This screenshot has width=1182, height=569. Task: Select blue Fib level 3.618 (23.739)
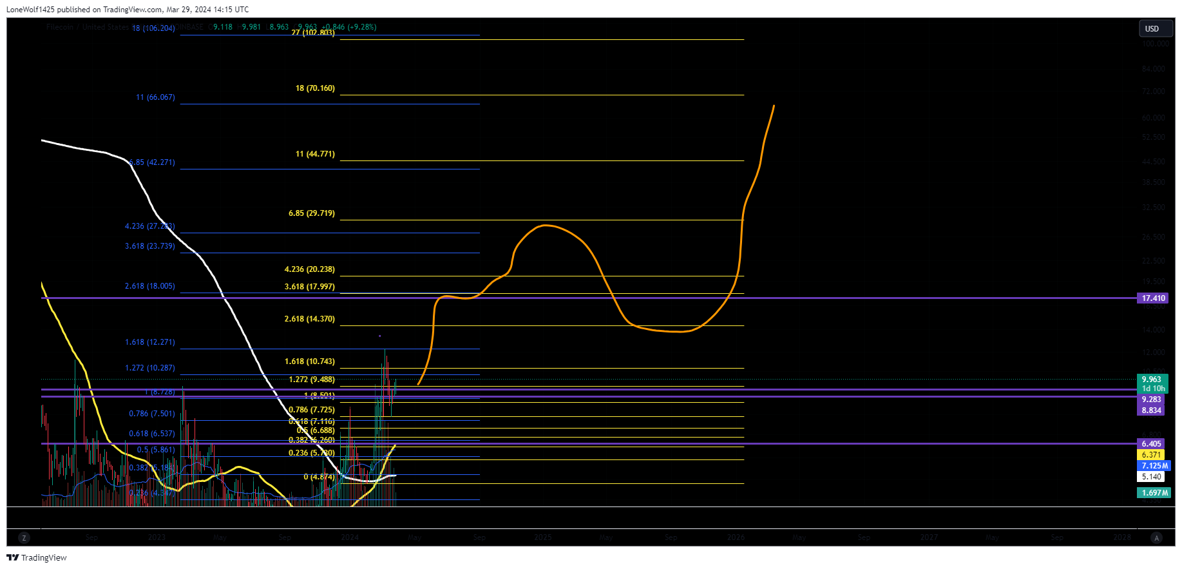coord(150,246)
